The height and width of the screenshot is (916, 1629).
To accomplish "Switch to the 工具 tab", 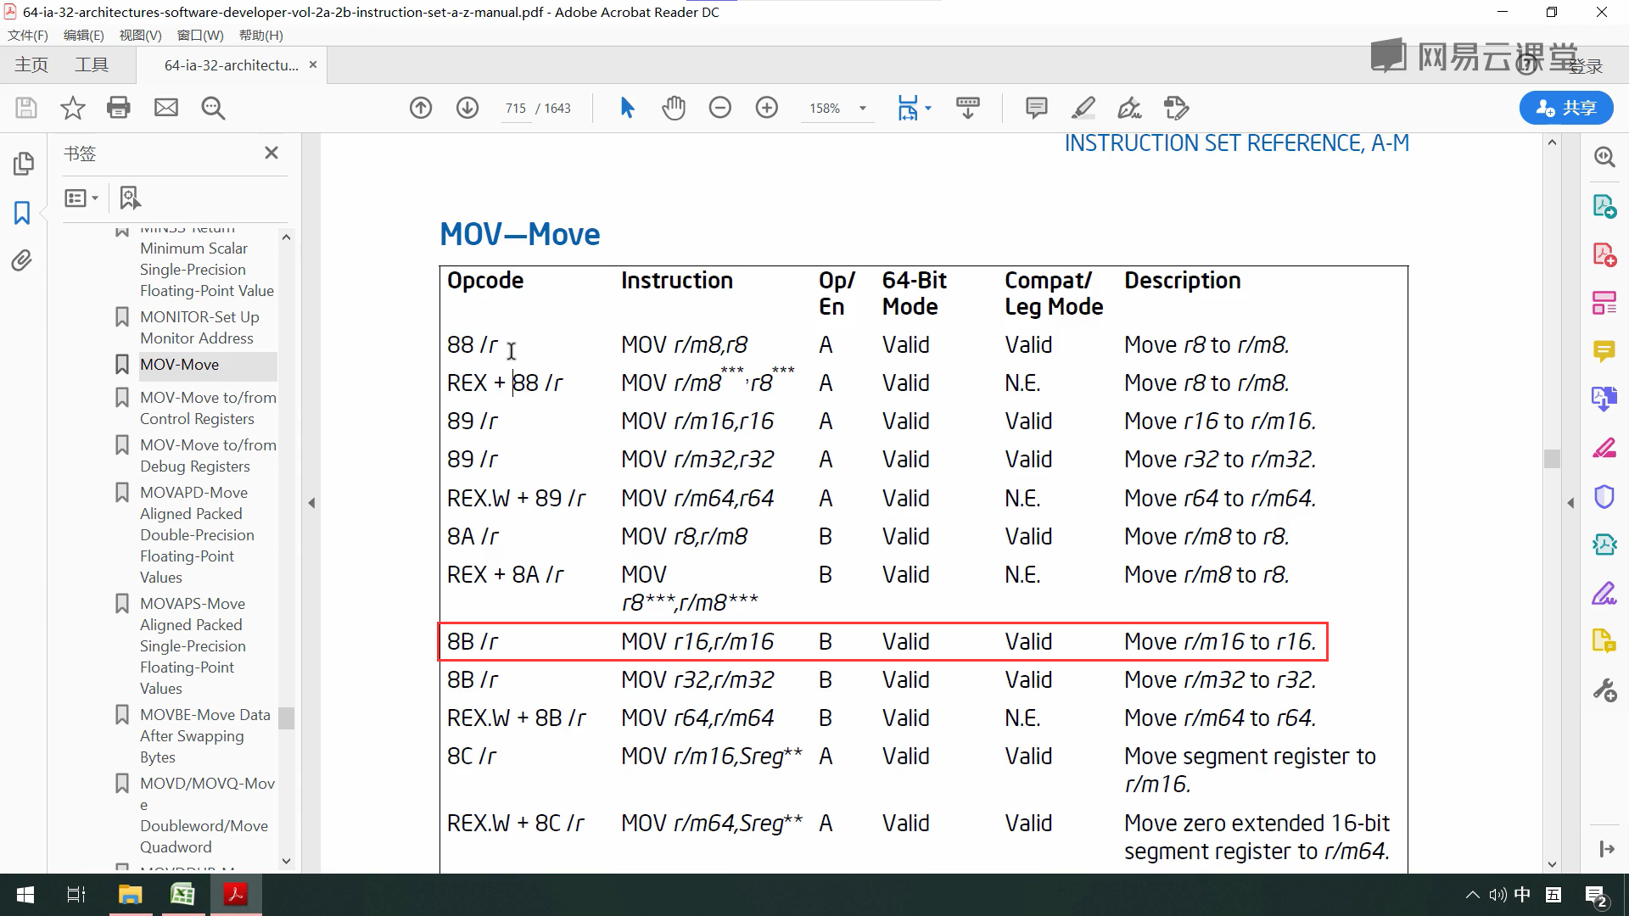I will point(92,64).
